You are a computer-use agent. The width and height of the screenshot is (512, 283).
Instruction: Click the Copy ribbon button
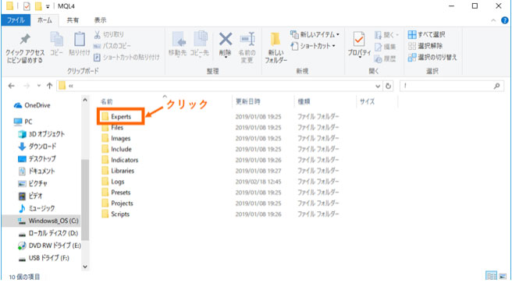click(56, 44)
